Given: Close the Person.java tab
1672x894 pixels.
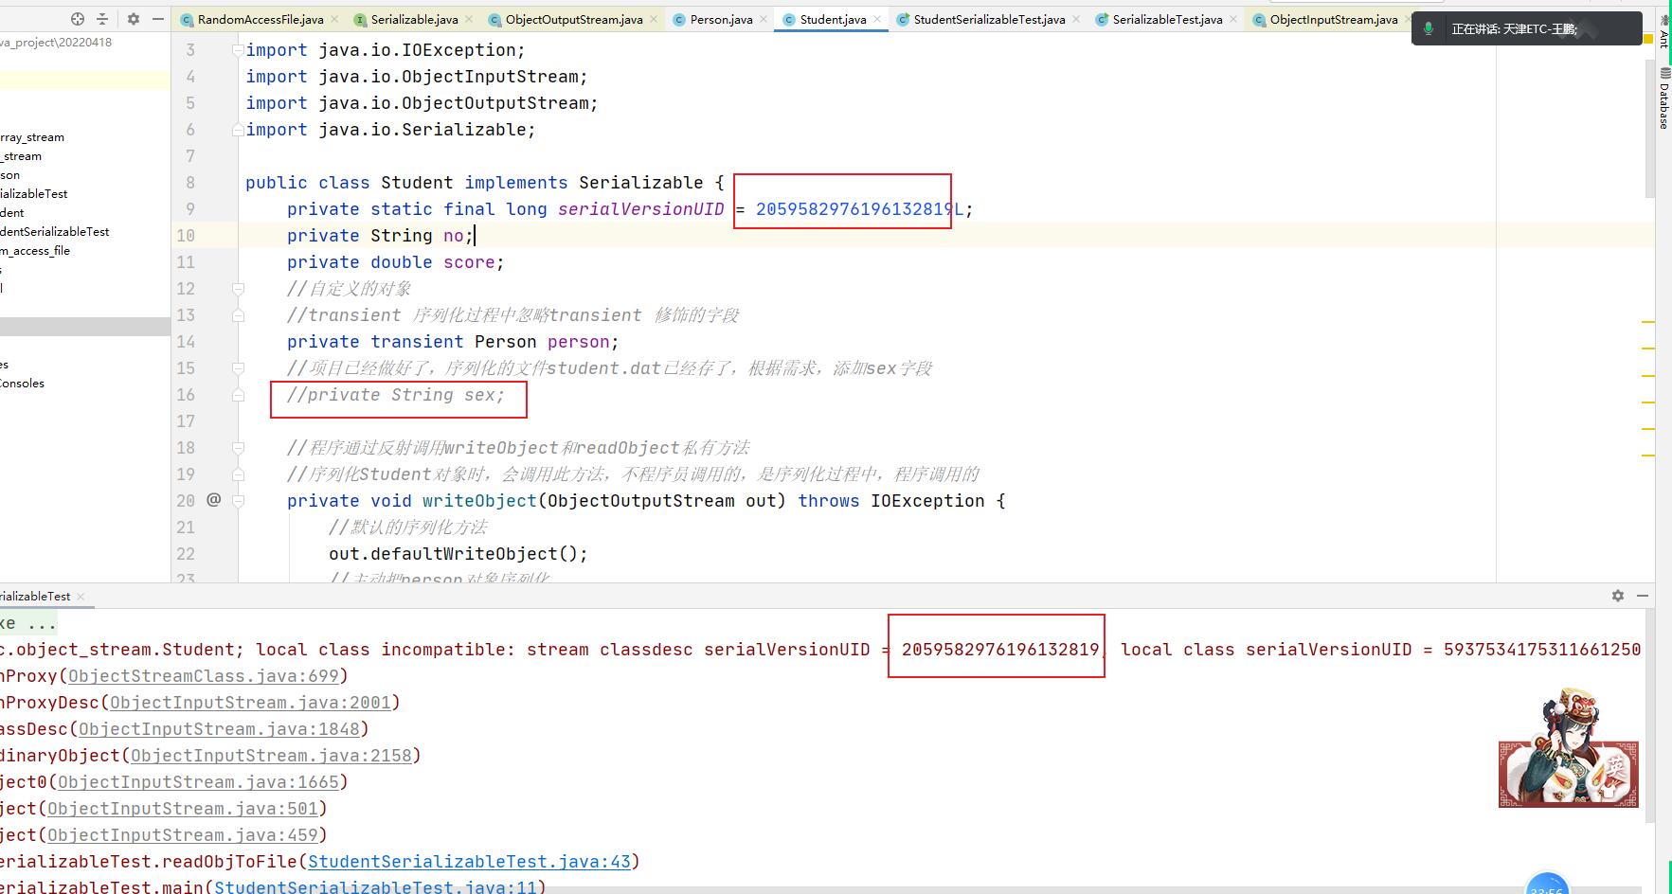Looking at the screenshot, I should click(764, 19).
